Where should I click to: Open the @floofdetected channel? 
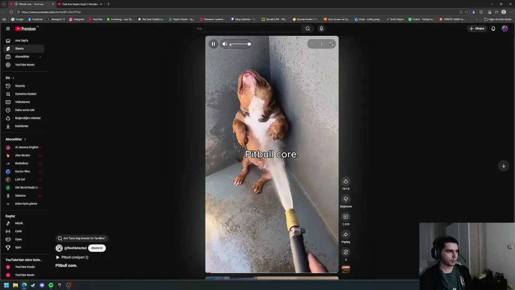[x=75, y=248]
